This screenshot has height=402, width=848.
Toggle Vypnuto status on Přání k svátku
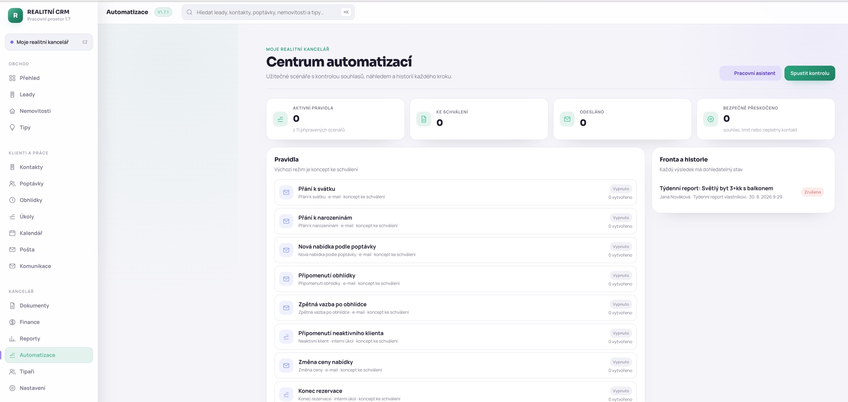point(621,189)
